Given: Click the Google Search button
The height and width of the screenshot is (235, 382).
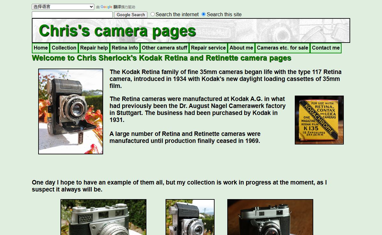Looking at the screenshot, I should 131,15.
